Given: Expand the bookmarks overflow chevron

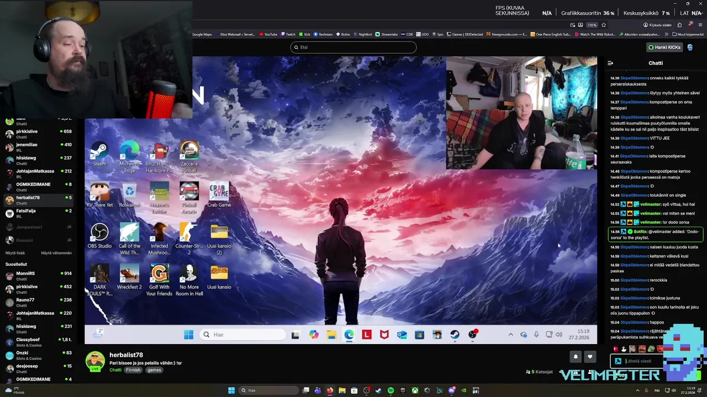Looking at the screenshot, I should (x=666, y=34).
